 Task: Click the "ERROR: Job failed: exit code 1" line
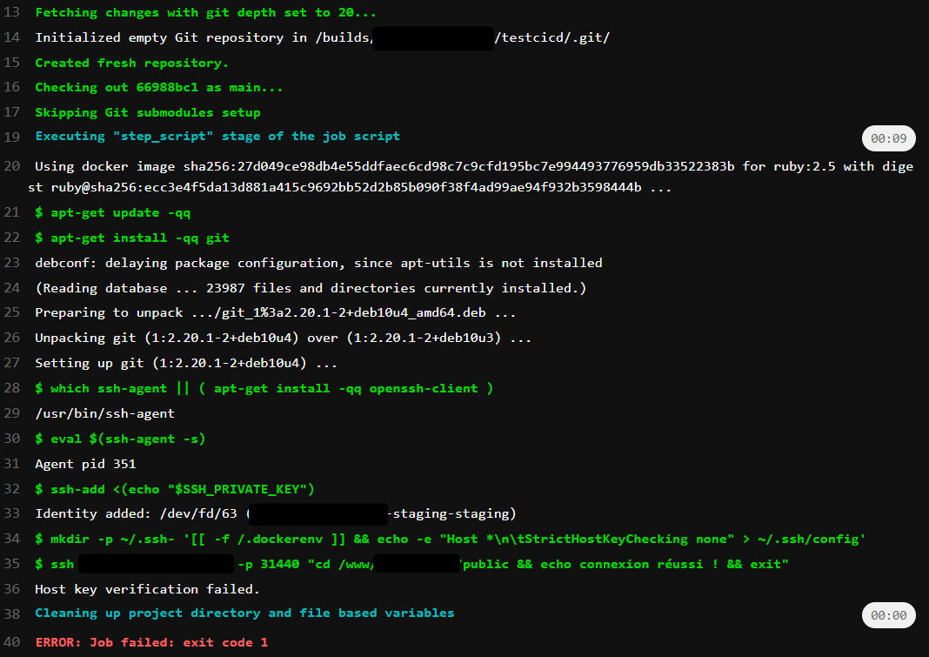(x=151, y=643)
